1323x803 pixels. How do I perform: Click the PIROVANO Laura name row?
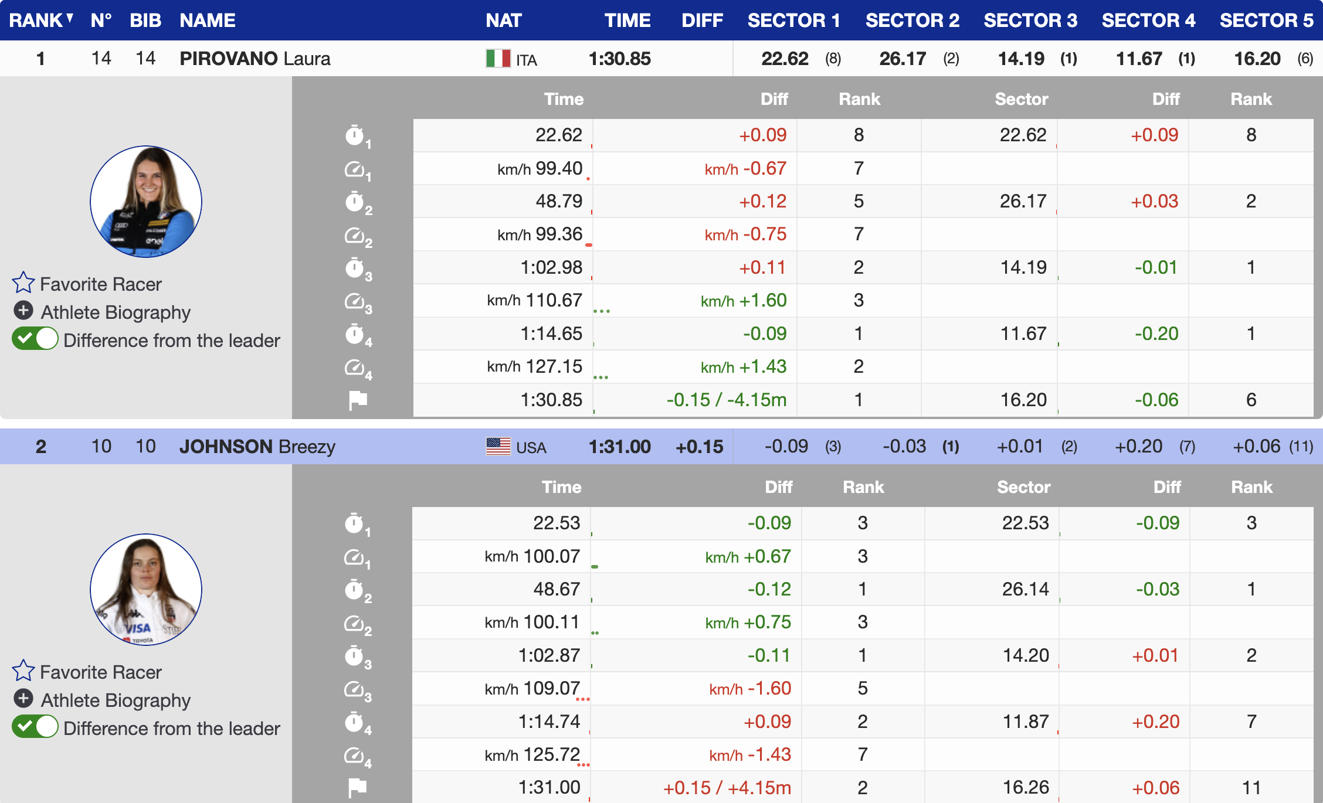[x=255, y=59]
